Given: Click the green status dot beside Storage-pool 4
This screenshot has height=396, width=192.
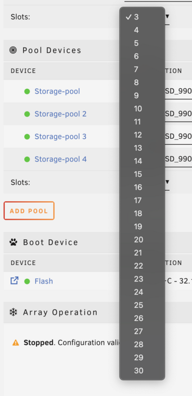Looking at the screenshot, I should click(27, 159).
